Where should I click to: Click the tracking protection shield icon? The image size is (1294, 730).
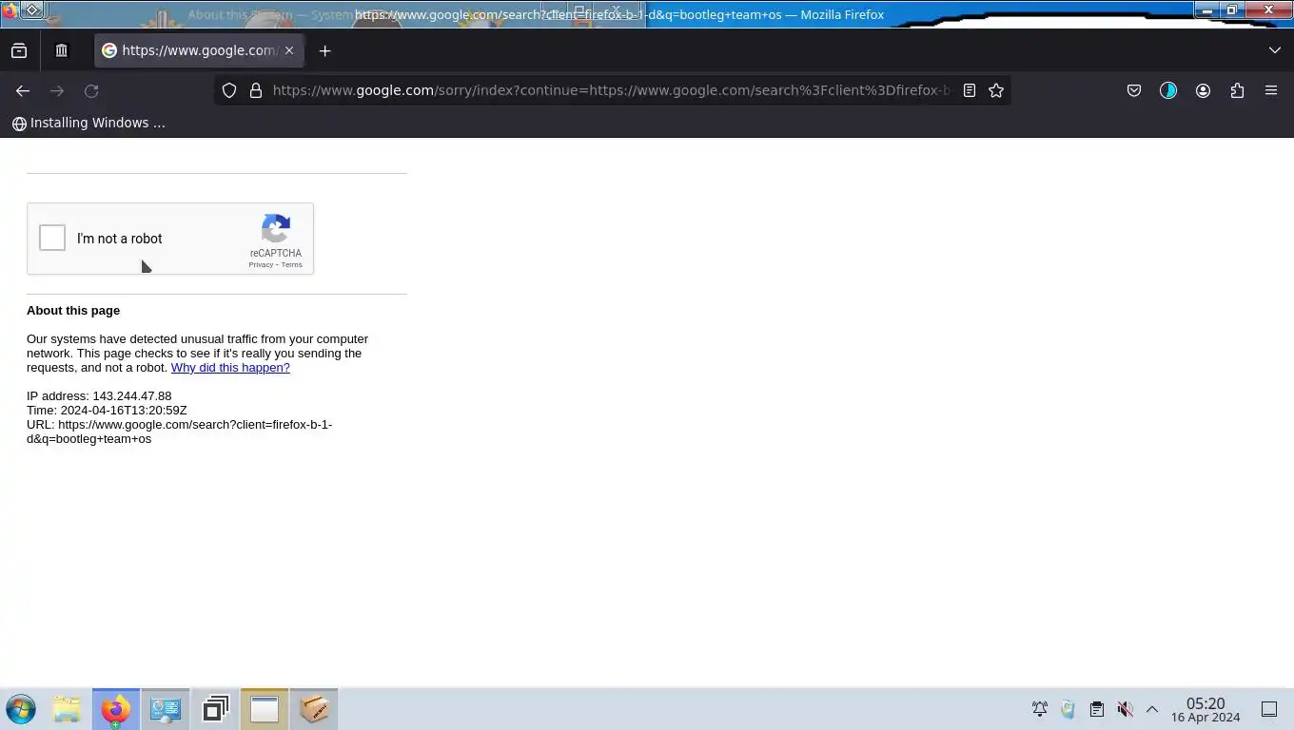point(229,90)
